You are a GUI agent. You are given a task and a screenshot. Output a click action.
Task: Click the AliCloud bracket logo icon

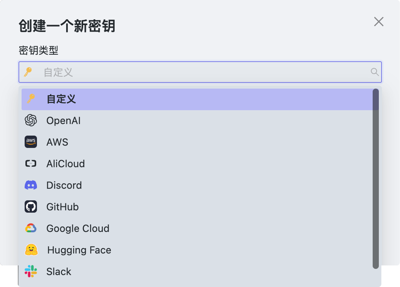[31, 164]
